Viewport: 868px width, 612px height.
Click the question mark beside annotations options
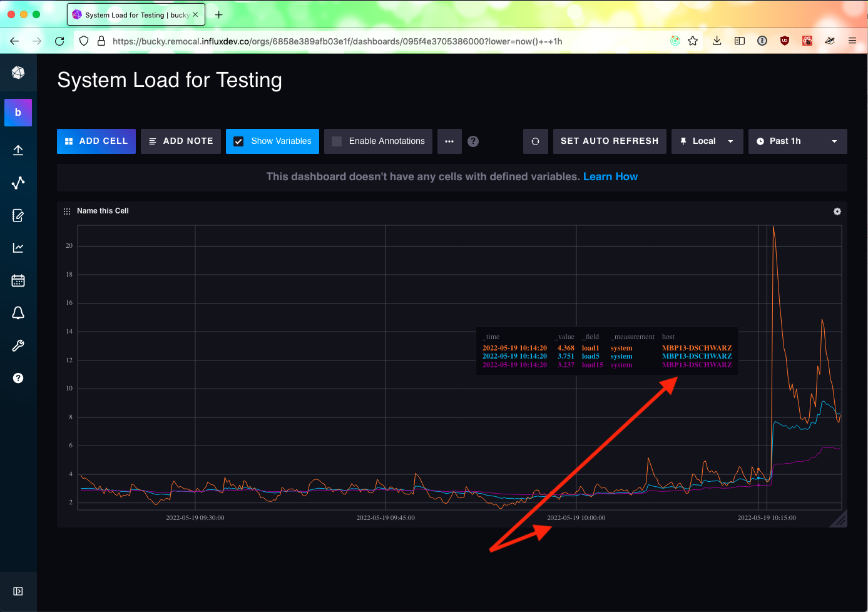coord(473,141)
